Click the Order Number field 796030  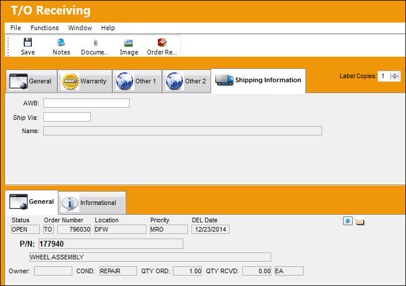click(x=74, y=229)
